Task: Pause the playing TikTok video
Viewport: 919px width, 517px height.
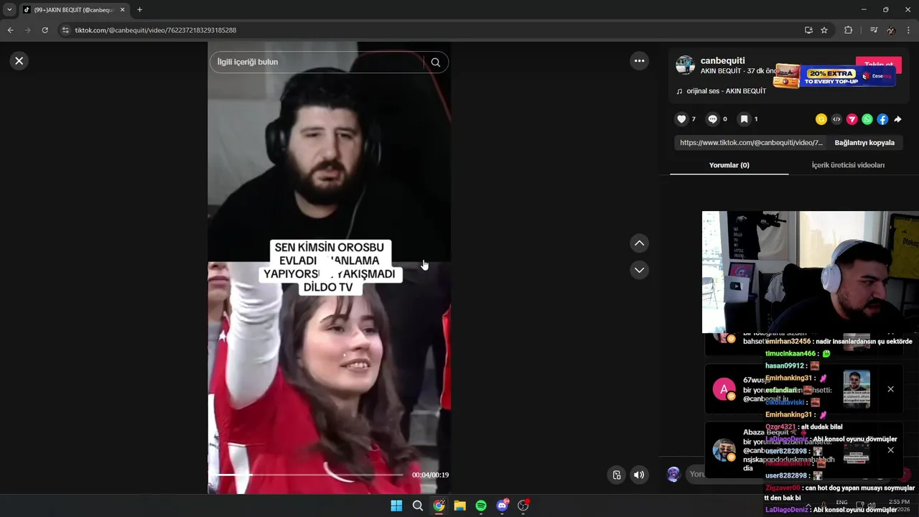Action: 330,267
